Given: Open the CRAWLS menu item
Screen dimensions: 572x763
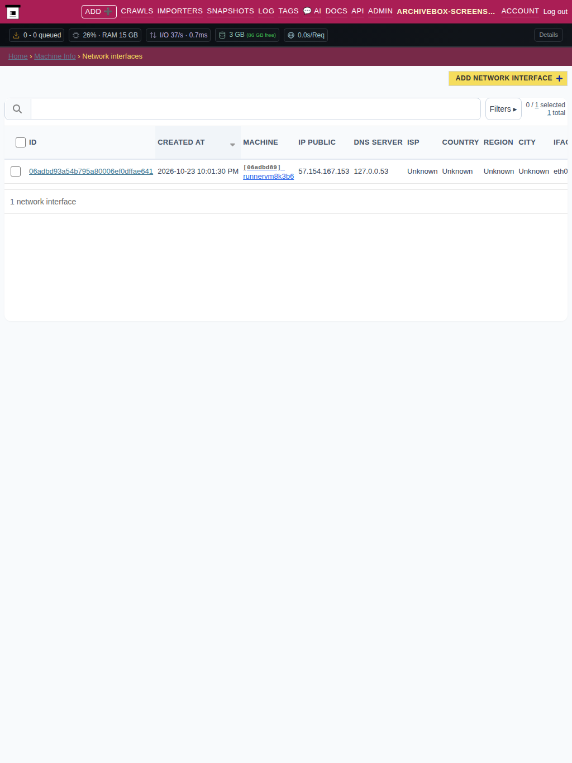Looking at the screenshot, I should pos(137,11).
